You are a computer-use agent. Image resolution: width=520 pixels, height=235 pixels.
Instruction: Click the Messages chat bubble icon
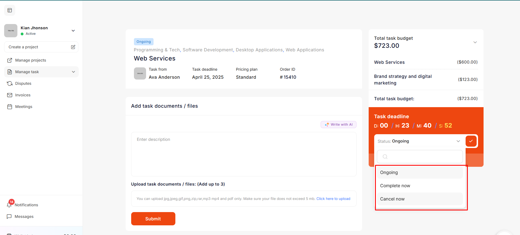[9, 216]
